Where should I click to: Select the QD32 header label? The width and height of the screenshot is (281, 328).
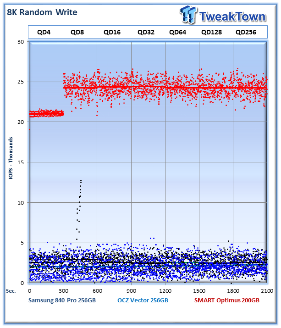pyautogui.click(x=146, y=32)
